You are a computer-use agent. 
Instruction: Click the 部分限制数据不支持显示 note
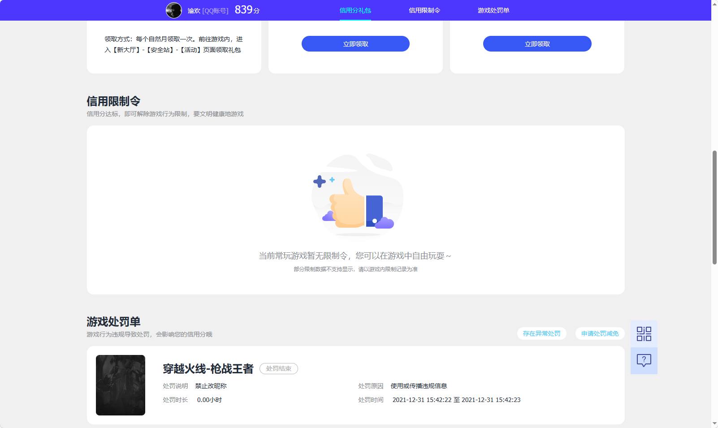tap(355, 269)
